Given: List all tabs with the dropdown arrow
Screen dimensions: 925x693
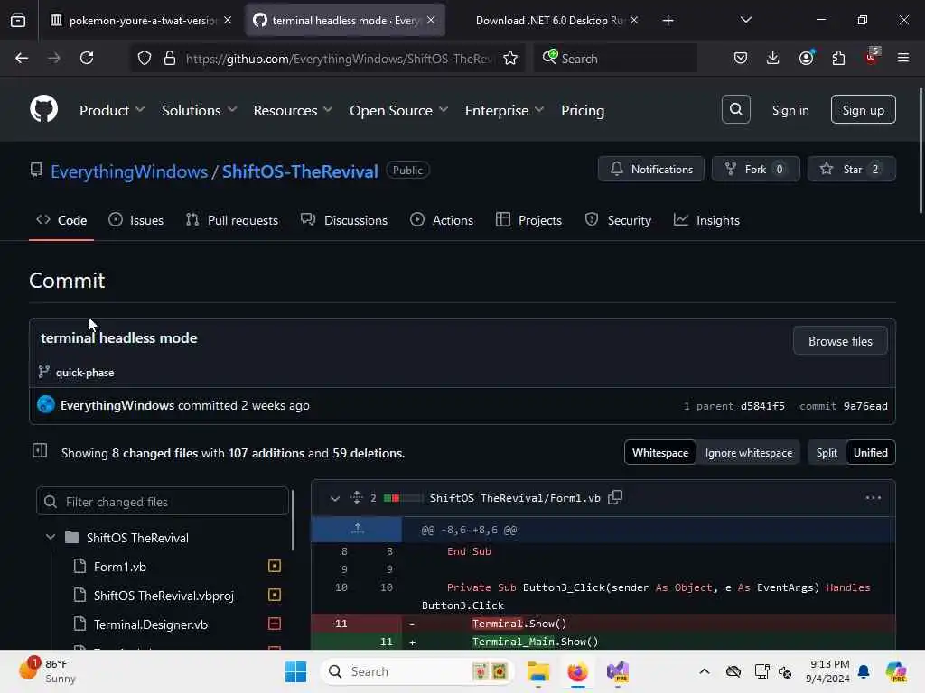Looking at the screenshot, I should (745, 20).
